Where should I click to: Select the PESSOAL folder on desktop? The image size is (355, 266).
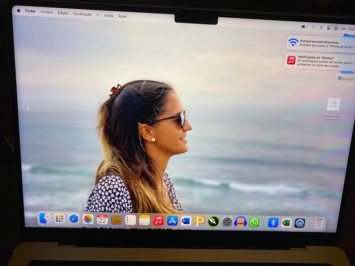click(347, 75)
